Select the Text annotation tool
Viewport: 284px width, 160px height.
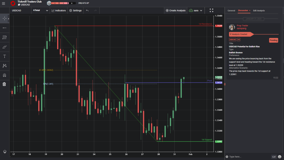pyautogui.click(x=4, y=56)
